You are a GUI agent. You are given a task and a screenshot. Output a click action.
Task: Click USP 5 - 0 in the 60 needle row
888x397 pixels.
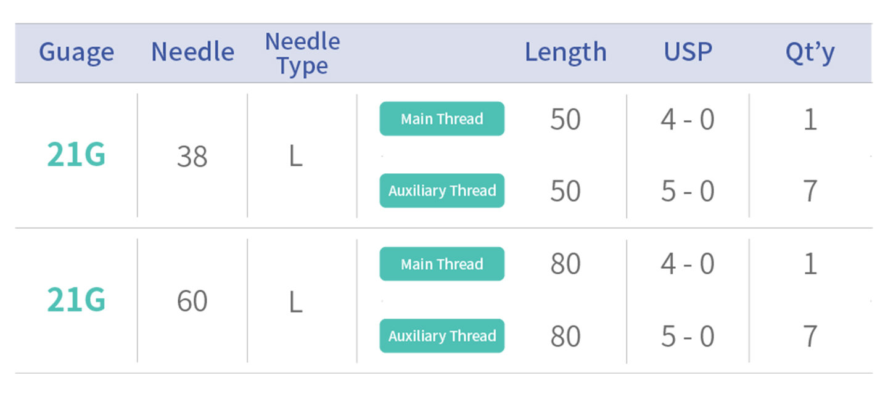point(688,336)
